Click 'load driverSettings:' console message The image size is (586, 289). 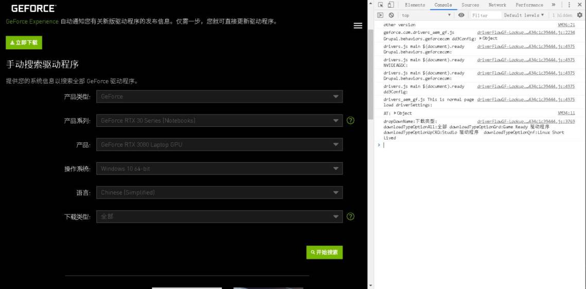point(408,105)
